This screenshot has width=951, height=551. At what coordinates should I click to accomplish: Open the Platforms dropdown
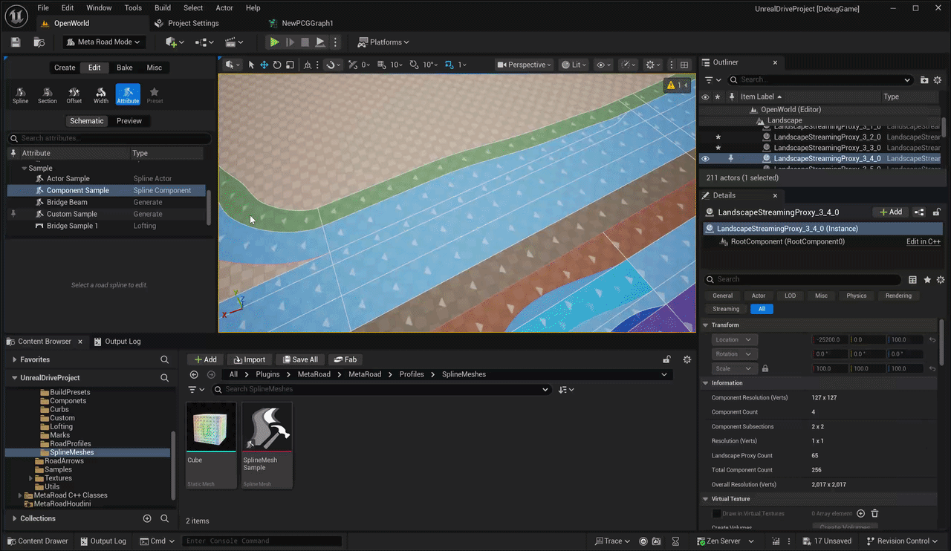point(383,42)
